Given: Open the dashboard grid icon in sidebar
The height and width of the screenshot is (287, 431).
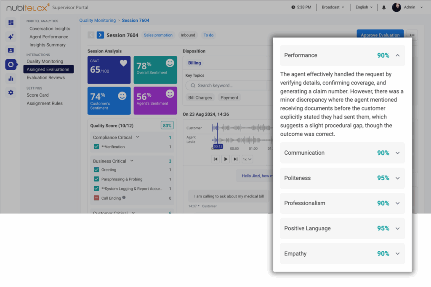Looking at the screenshot, I should tap(11, 23).
